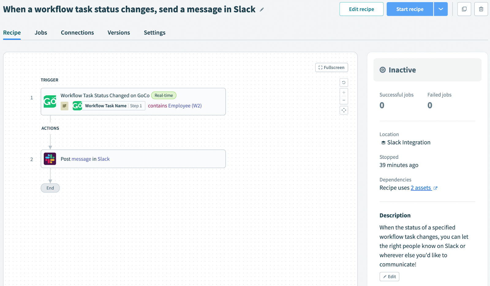The width and height of the screenshot is (490, 286).
Task: Zoom out on the recipe canvas
Action: [344, 100]
